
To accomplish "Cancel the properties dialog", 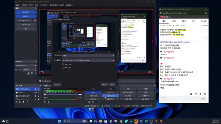I will click(112, 84).
